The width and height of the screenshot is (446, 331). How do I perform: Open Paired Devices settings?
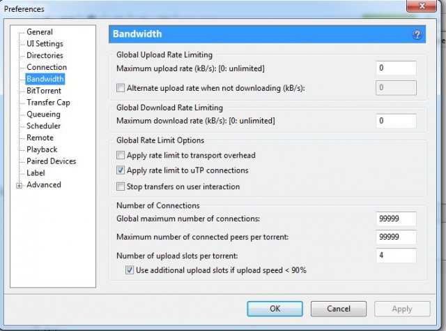pos(51,161)
